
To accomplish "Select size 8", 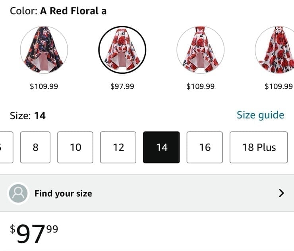I will click(35, 147).
